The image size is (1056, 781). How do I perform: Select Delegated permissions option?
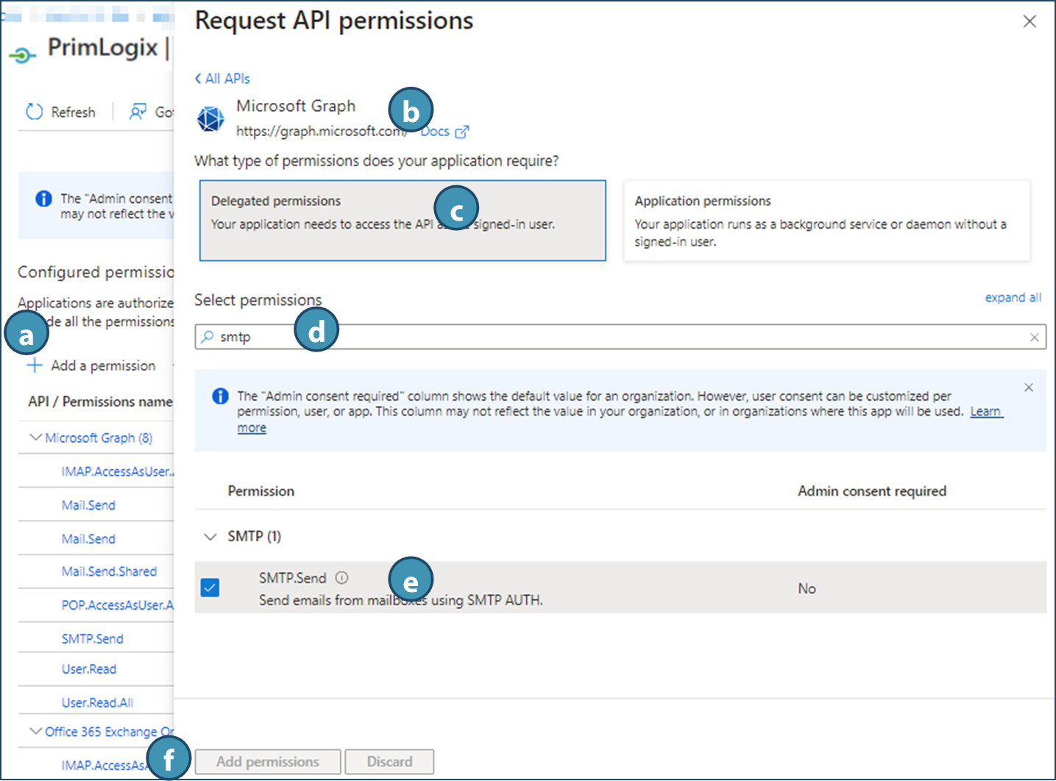(x=403, y=221)
